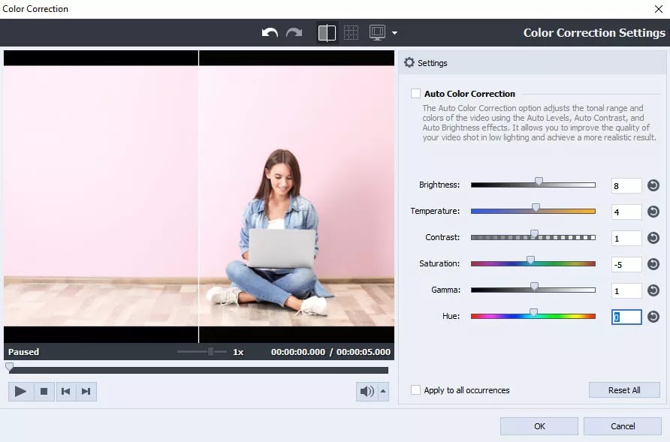The image size is (670, 442).
Task: Reset the Brightness value using its reset icon
Action: (x=655, y=185)
